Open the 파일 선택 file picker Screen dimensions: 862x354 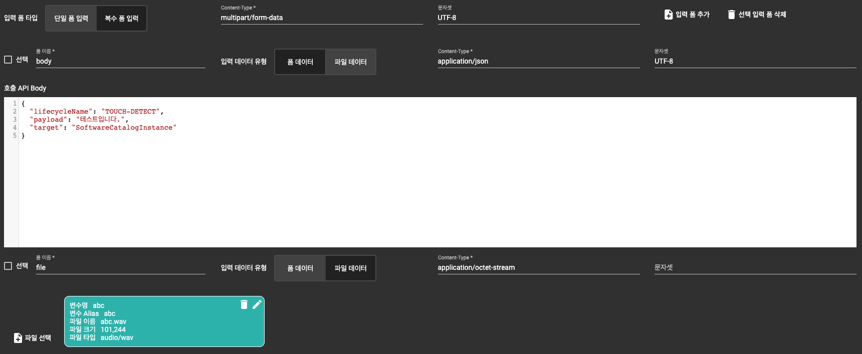33,338
